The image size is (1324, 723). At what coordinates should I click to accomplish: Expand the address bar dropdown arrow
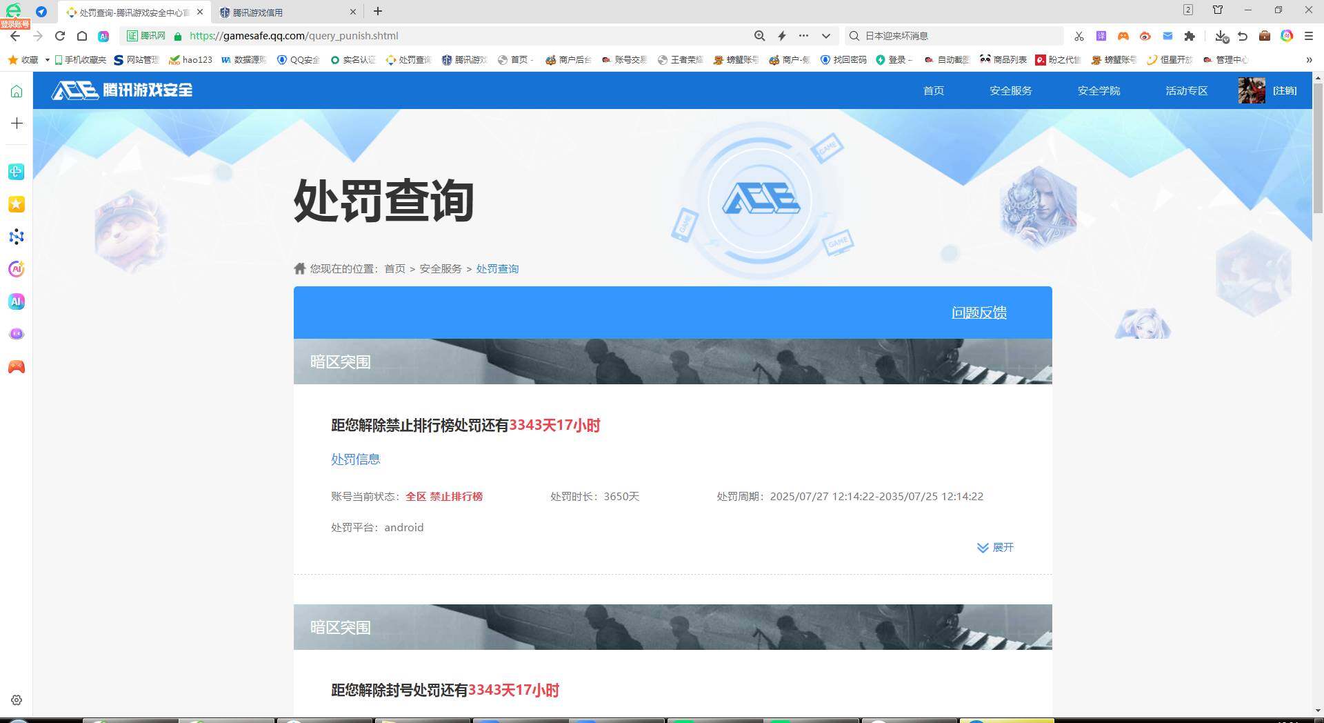(825, 36)
